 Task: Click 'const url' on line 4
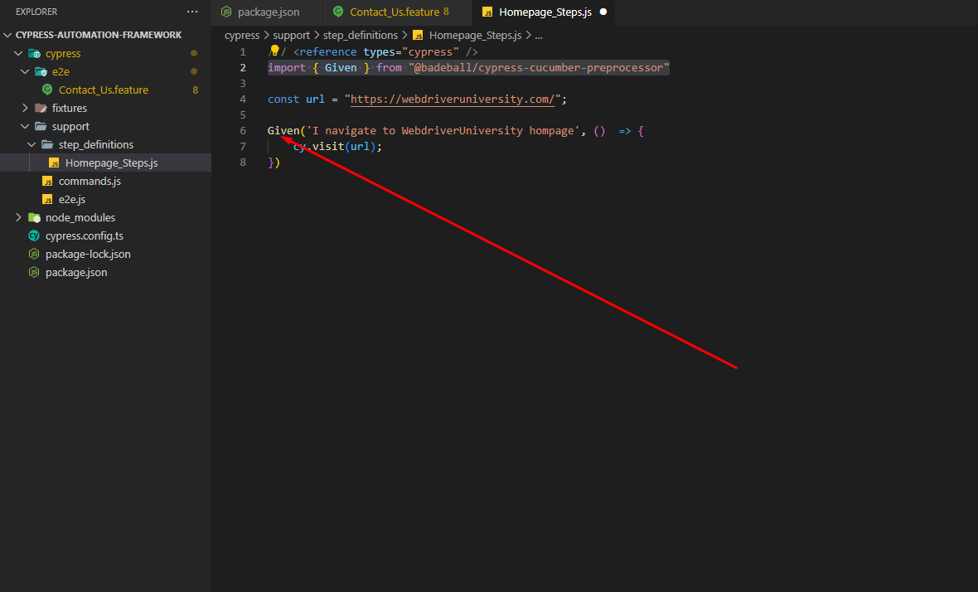tap(296, 99)
